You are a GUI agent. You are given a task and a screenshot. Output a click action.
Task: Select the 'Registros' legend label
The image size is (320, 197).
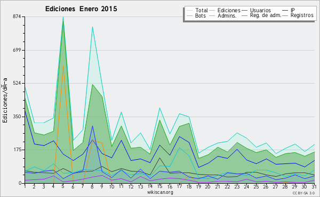click(x=302, y=15)
